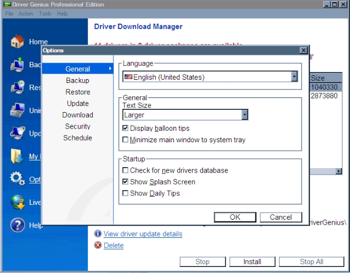
Task: Click the Size column header
Action: point(326,78)
